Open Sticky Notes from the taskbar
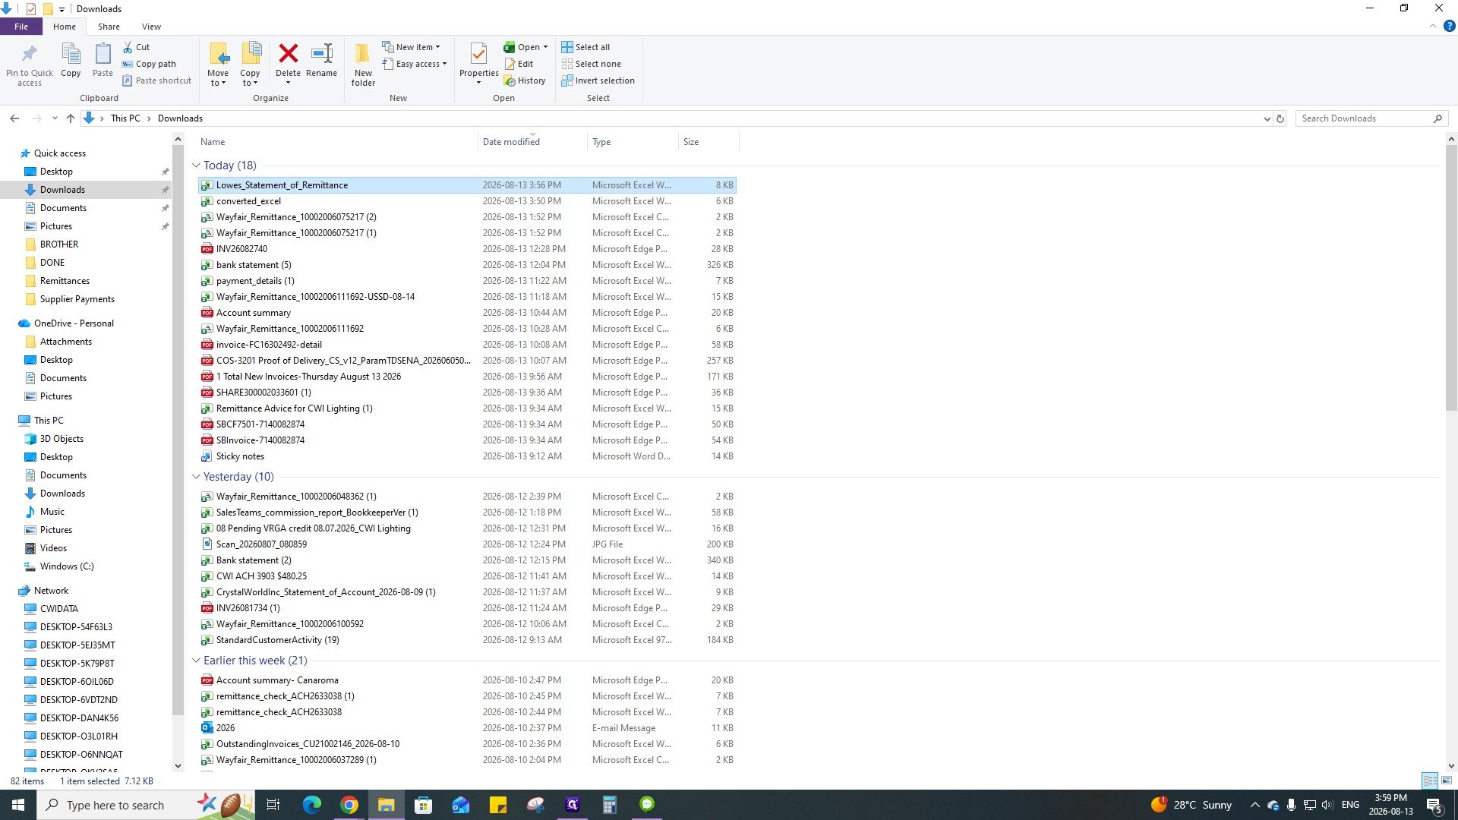 point(498,805)
